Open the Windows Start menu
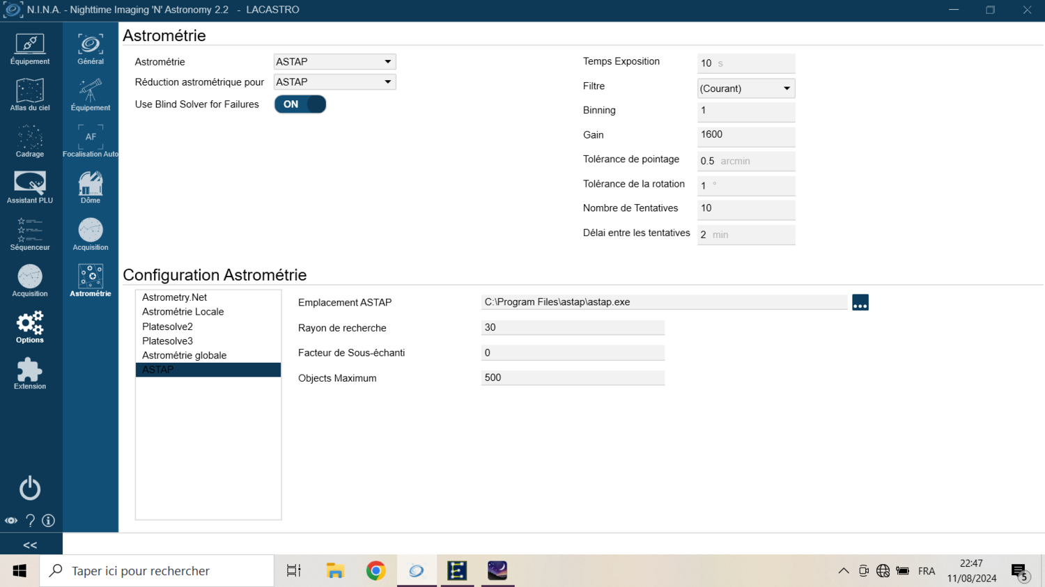The height and width of the screenshot is (587, 1045). click(20, 571)
